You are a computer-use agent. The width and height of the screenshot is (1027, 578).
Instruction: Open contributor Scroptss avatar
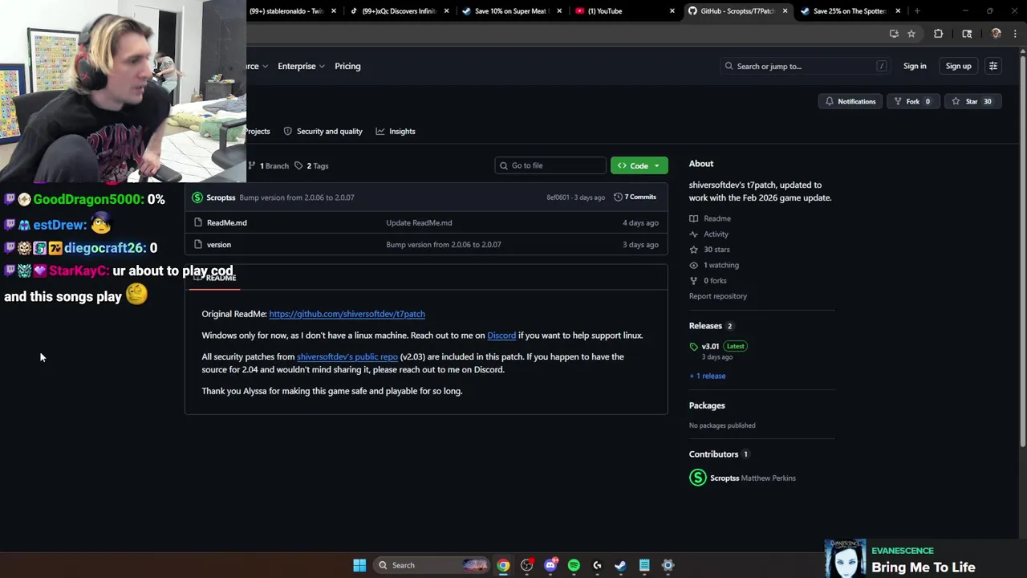(698, 478)
